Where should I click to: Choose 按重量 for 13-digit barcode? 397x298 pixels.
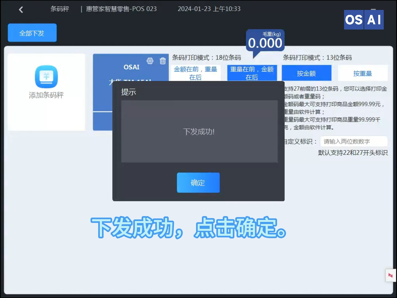(363, 73)
